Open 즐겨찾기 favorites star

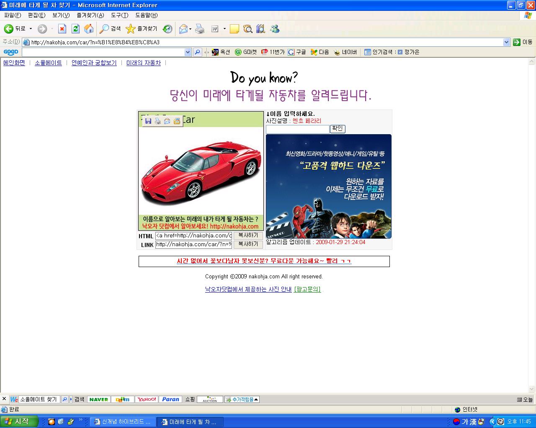pos(142,29)
